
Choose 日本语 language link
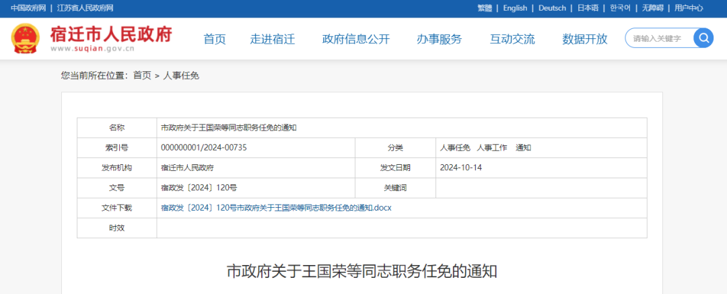pos(588,8)
